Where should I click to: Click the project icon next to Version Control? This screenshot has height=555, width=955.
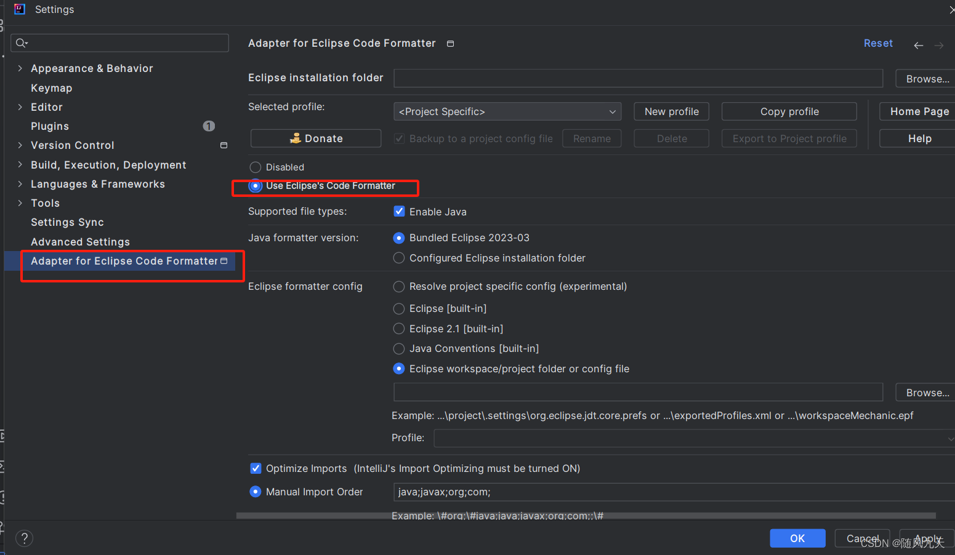(x=224, y=145)
